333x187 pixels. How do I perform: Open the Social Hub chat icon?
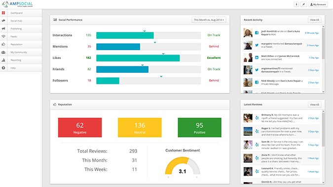(3, 21)
